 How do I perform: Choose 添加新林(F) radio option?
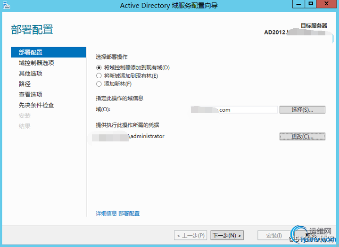[x=99, y=84]
